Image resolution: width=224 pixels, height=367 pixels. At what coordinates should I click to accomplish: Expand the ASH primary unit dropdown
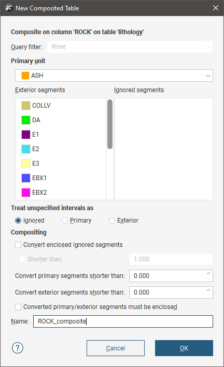pos(114,76)
